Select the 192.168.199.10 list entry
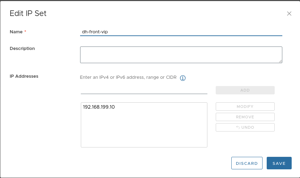Viewport: 300px width, 178px height. tap(99, 107)
